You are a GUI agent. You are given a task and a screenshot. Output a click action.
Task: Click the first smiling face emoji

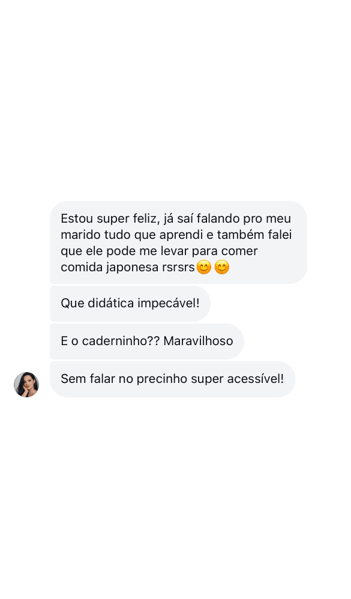203,267
